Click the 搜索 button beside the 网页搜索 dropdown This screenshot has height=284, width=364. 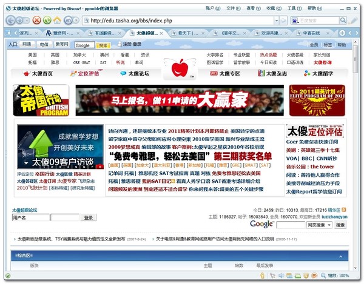click(340, 225)
